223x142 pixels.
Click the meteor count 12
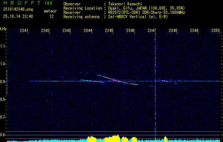(51, 16)
